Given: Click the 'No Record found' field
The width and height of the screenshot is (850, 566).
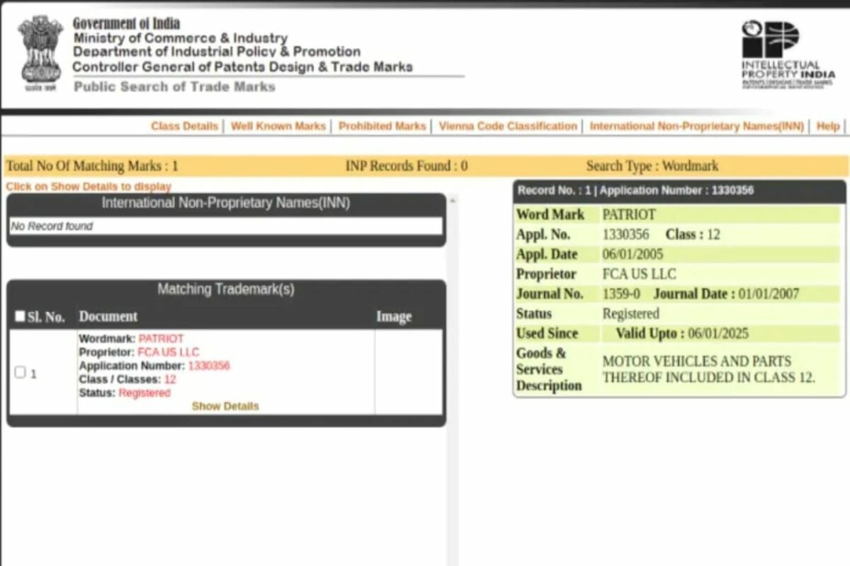Looking at the screenshot, I should [226, 226].
